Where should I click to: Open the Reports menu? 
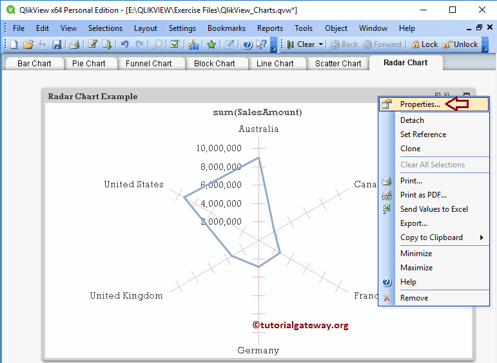269,28
